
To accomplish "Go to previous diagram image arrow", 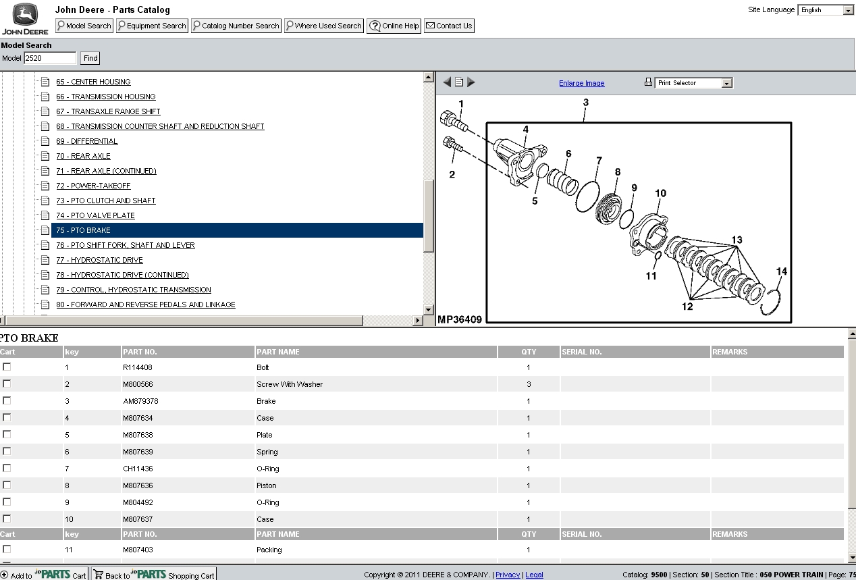I will [x=447, y=82].
